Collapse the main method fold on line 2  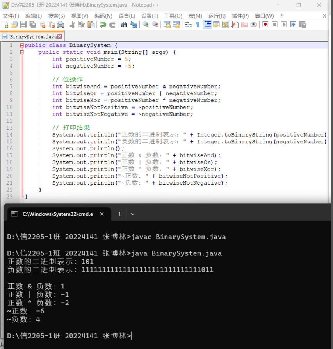click(22, 52)
